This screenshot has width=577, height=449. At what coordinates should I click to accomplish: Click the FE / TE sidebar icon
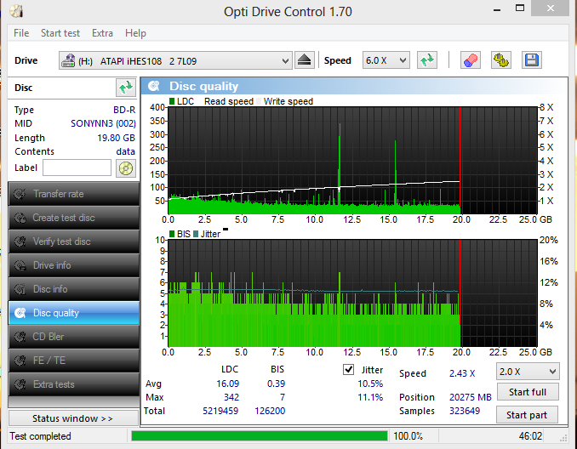pos(20,361)
